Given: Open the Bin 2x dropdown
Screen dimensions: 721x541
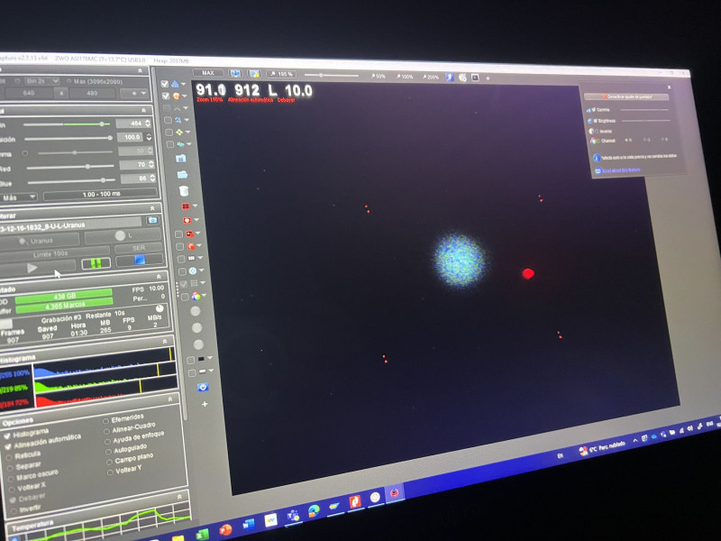Looking at the screenshot, I should pos(41,81).
